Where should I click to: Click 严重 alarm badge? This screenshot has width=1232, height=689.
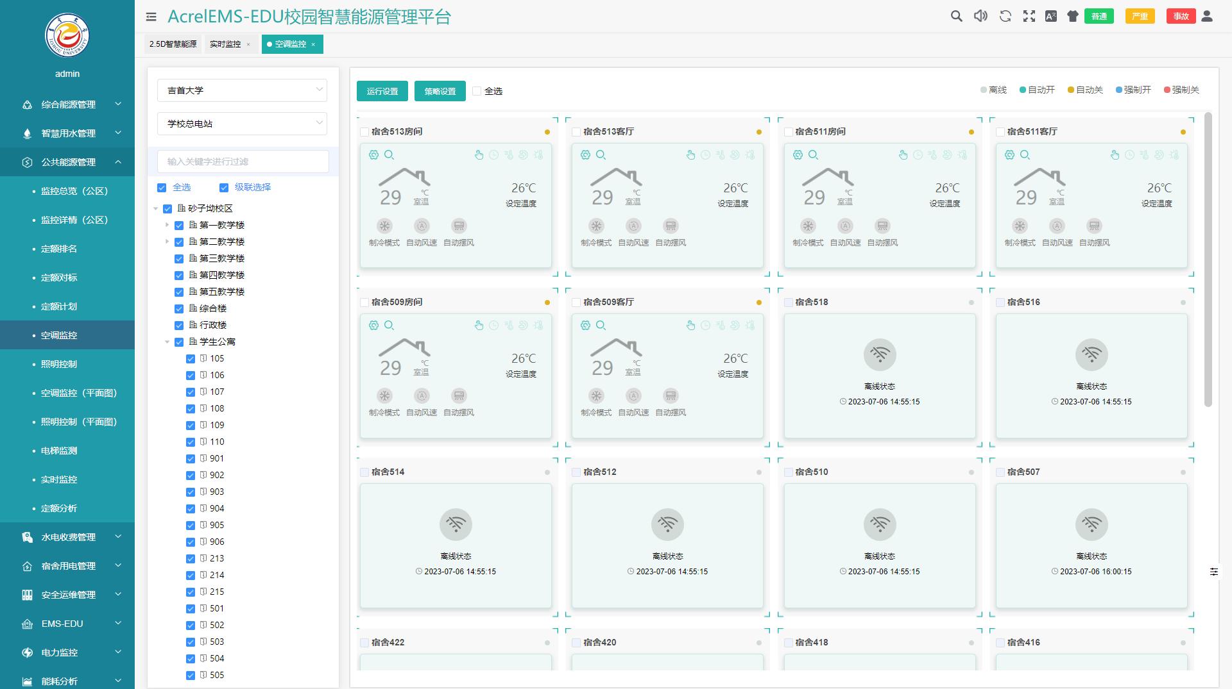click(1140, 17)
